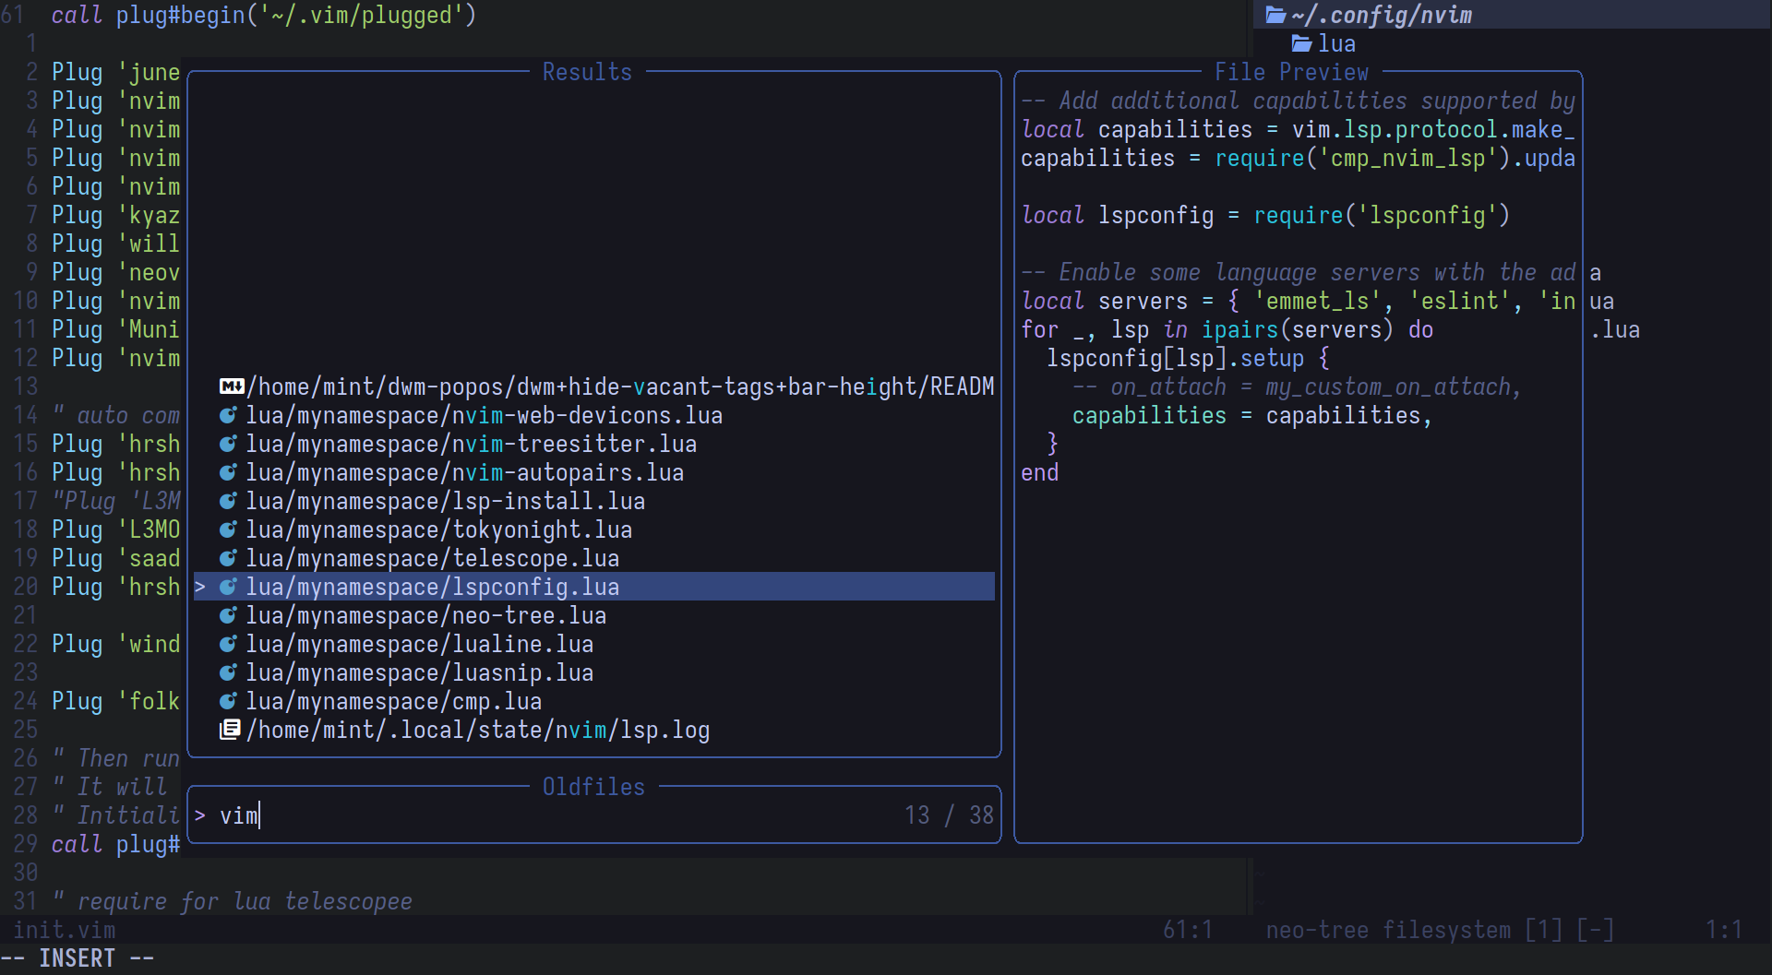Viewport: 1772px width, 975px height.
Task: Click the Lua icon beside lsp-install.lua
Action: coord(228,501)
